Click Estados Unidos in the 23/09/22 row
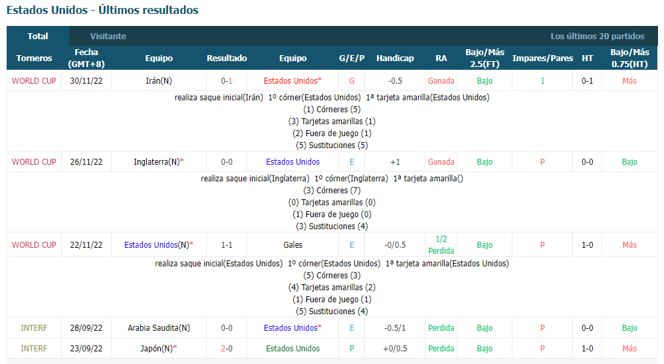The image size is (664, 364). tap(292, 348)
